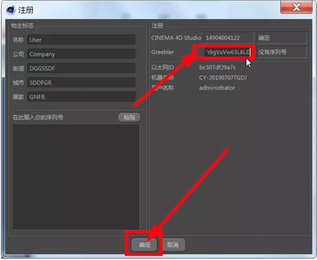This screenshot has width=317, height=260.
Task: Click inside the large serial number text area
Action: tap(76, 177)
